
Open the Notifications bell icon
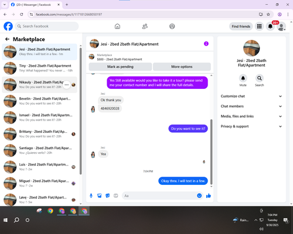(x=270, y=26)
